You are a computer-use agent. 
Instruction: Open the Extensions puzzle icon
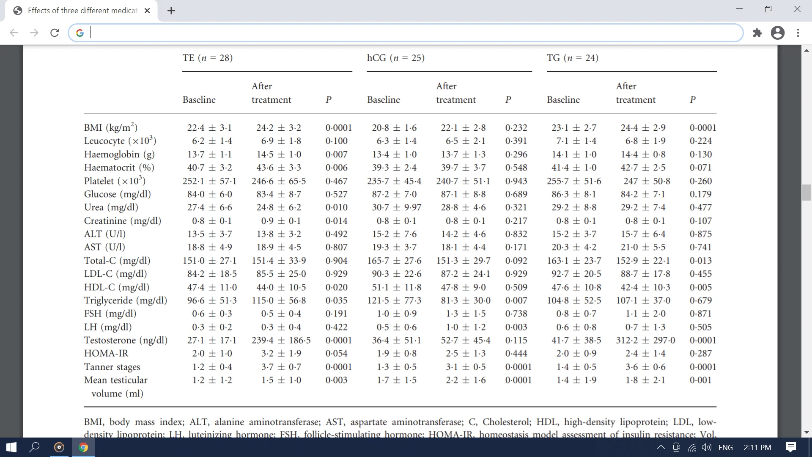[757, 33]
